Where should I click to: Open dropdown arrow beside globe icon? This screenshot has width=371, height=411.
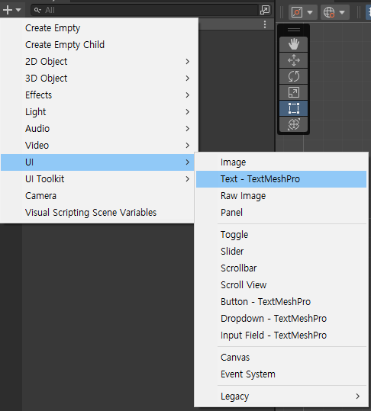pos(342,12)
